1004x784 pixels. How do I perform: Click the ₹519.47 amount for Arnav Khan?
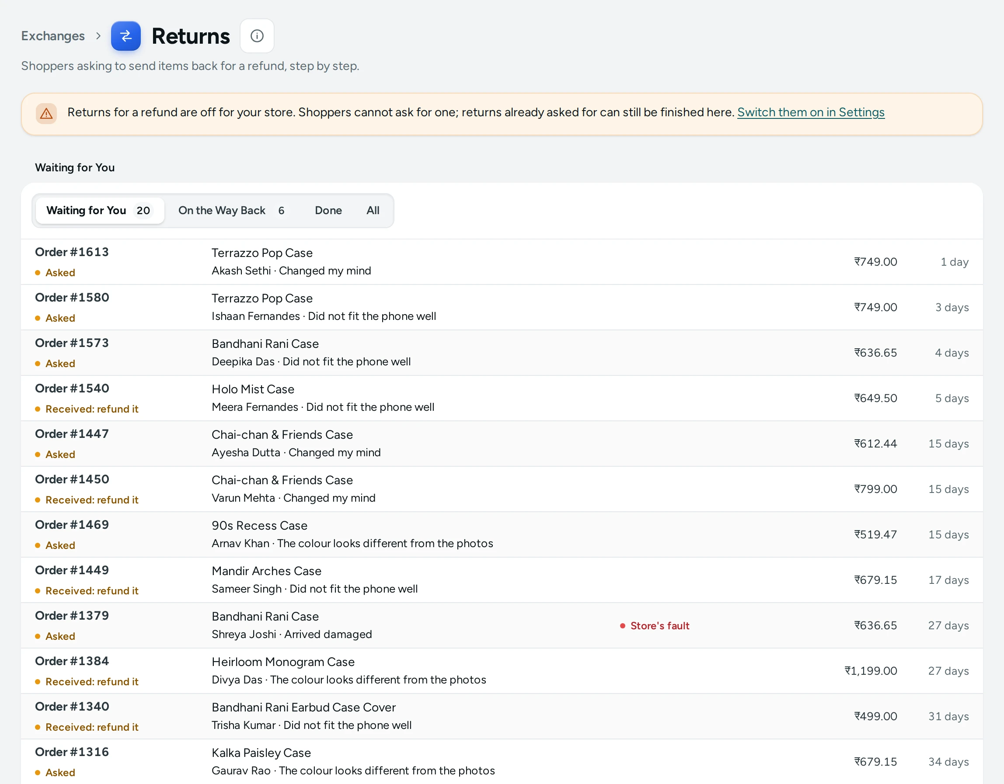tap(876, 534)
